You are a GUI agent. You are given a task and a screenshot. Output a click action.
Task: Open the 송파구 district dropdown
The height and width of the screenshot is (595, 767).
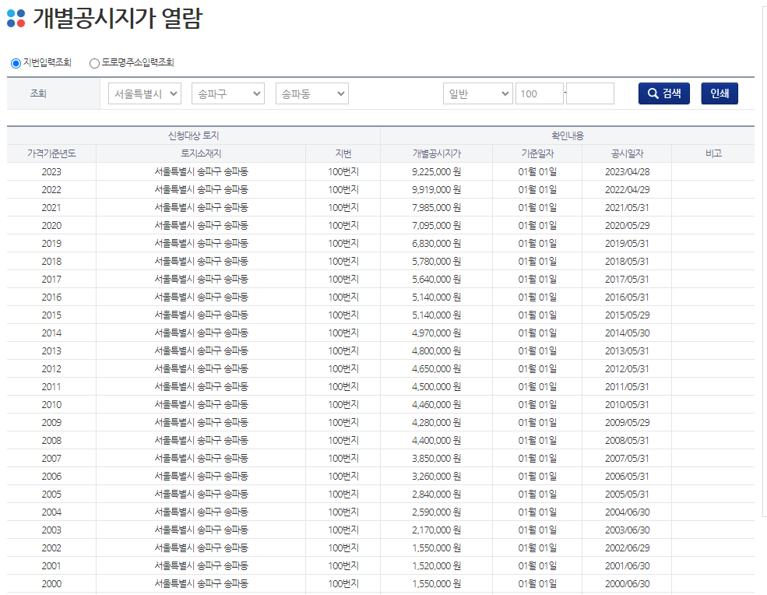[x=228, y=93]
